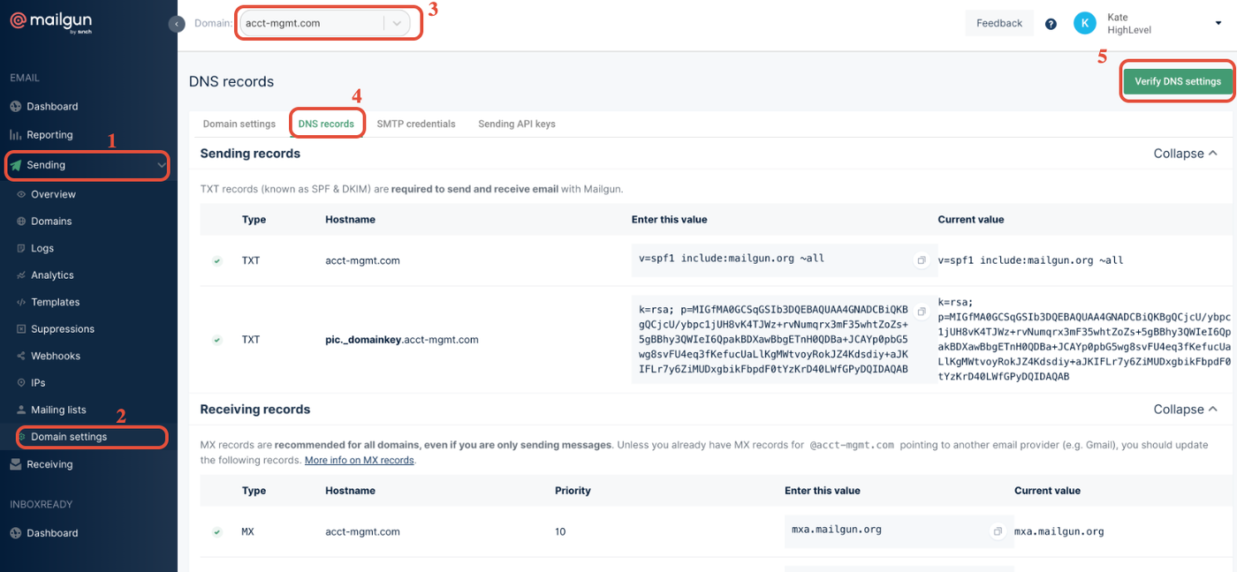The width and height of the screenshot is (1237, 572).
Task: Open Reporting in the sidebar
Action: tap(49, 135)
